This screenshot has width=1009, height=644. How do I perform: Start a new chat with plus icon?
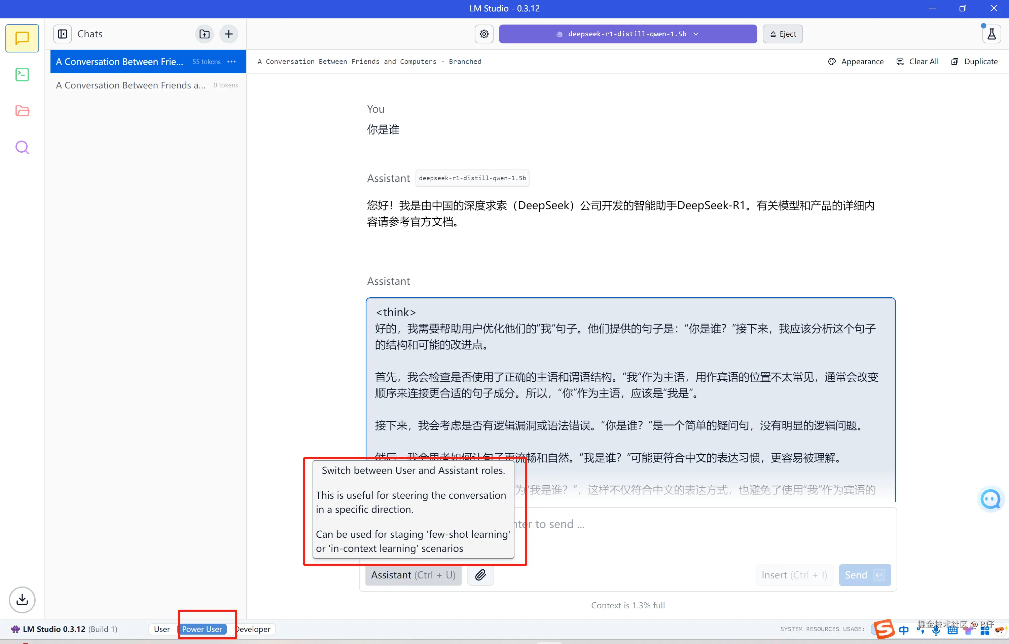pyautogui.click(x=229, y=34)
